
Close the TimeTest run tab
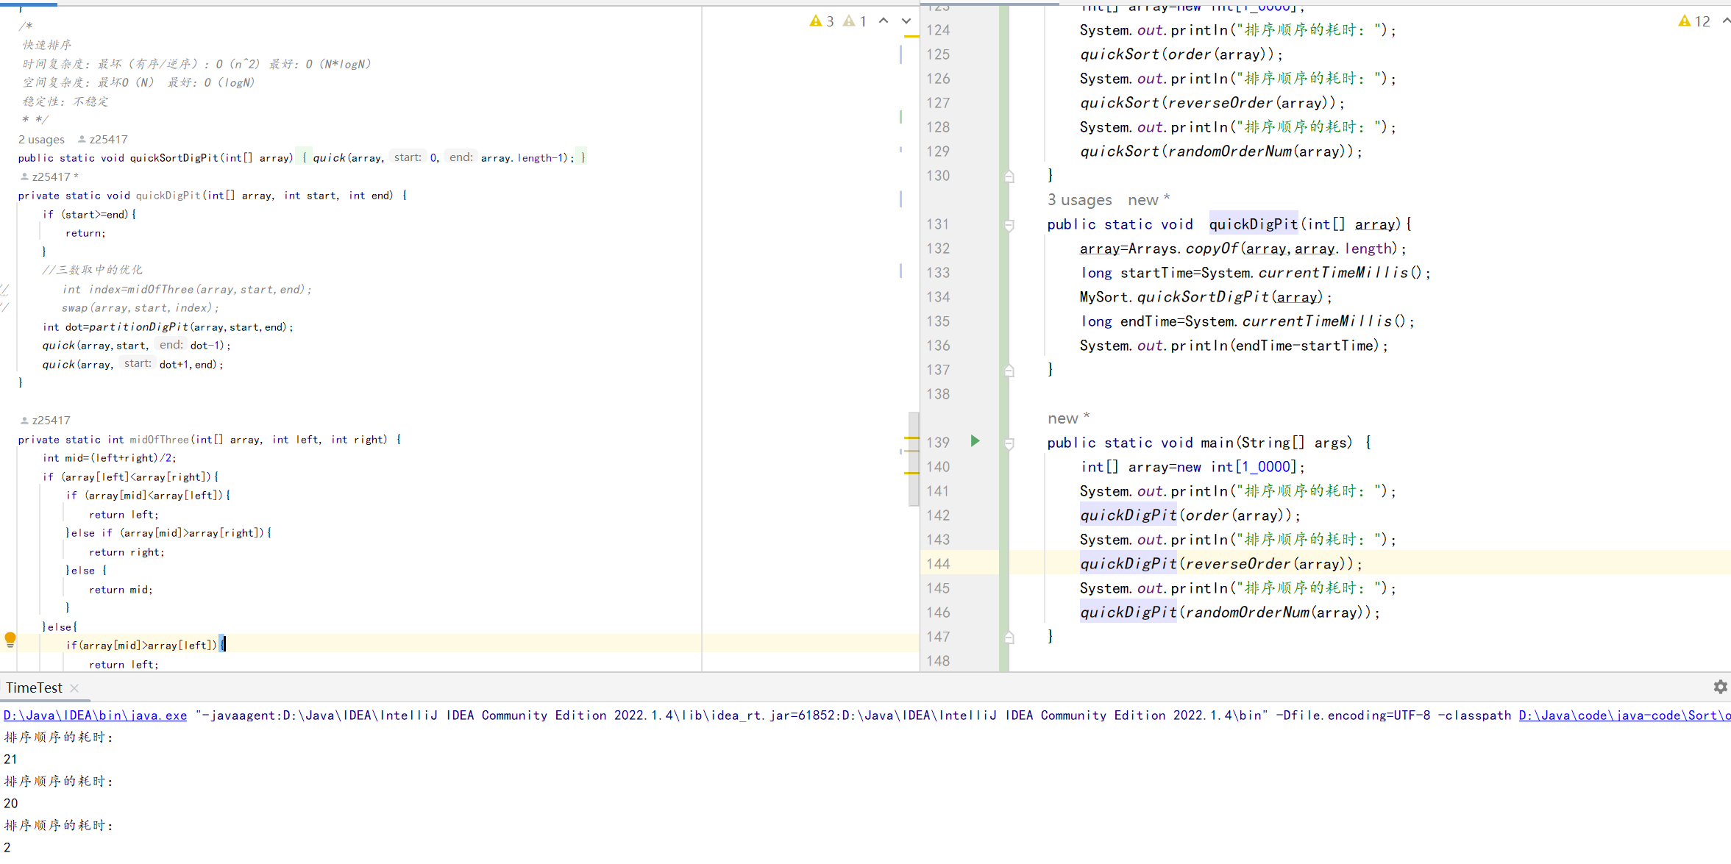click(74, 688)
